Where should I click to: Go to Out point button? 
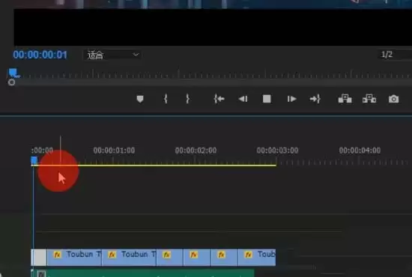tap(315, 99)
